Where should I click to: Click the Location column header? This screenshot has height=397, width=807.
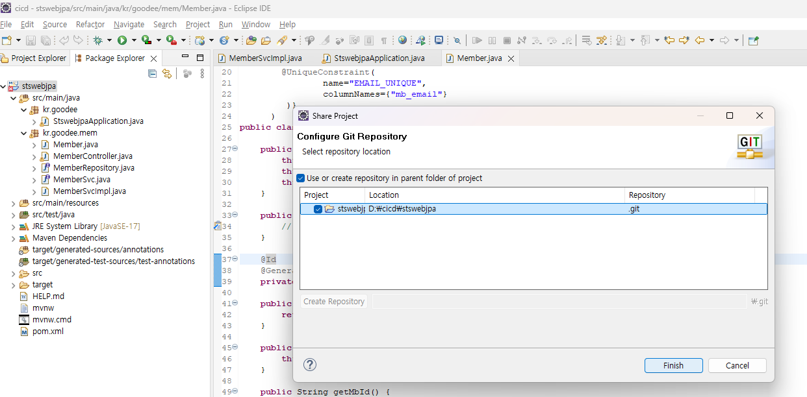click(x=494, y=195)
